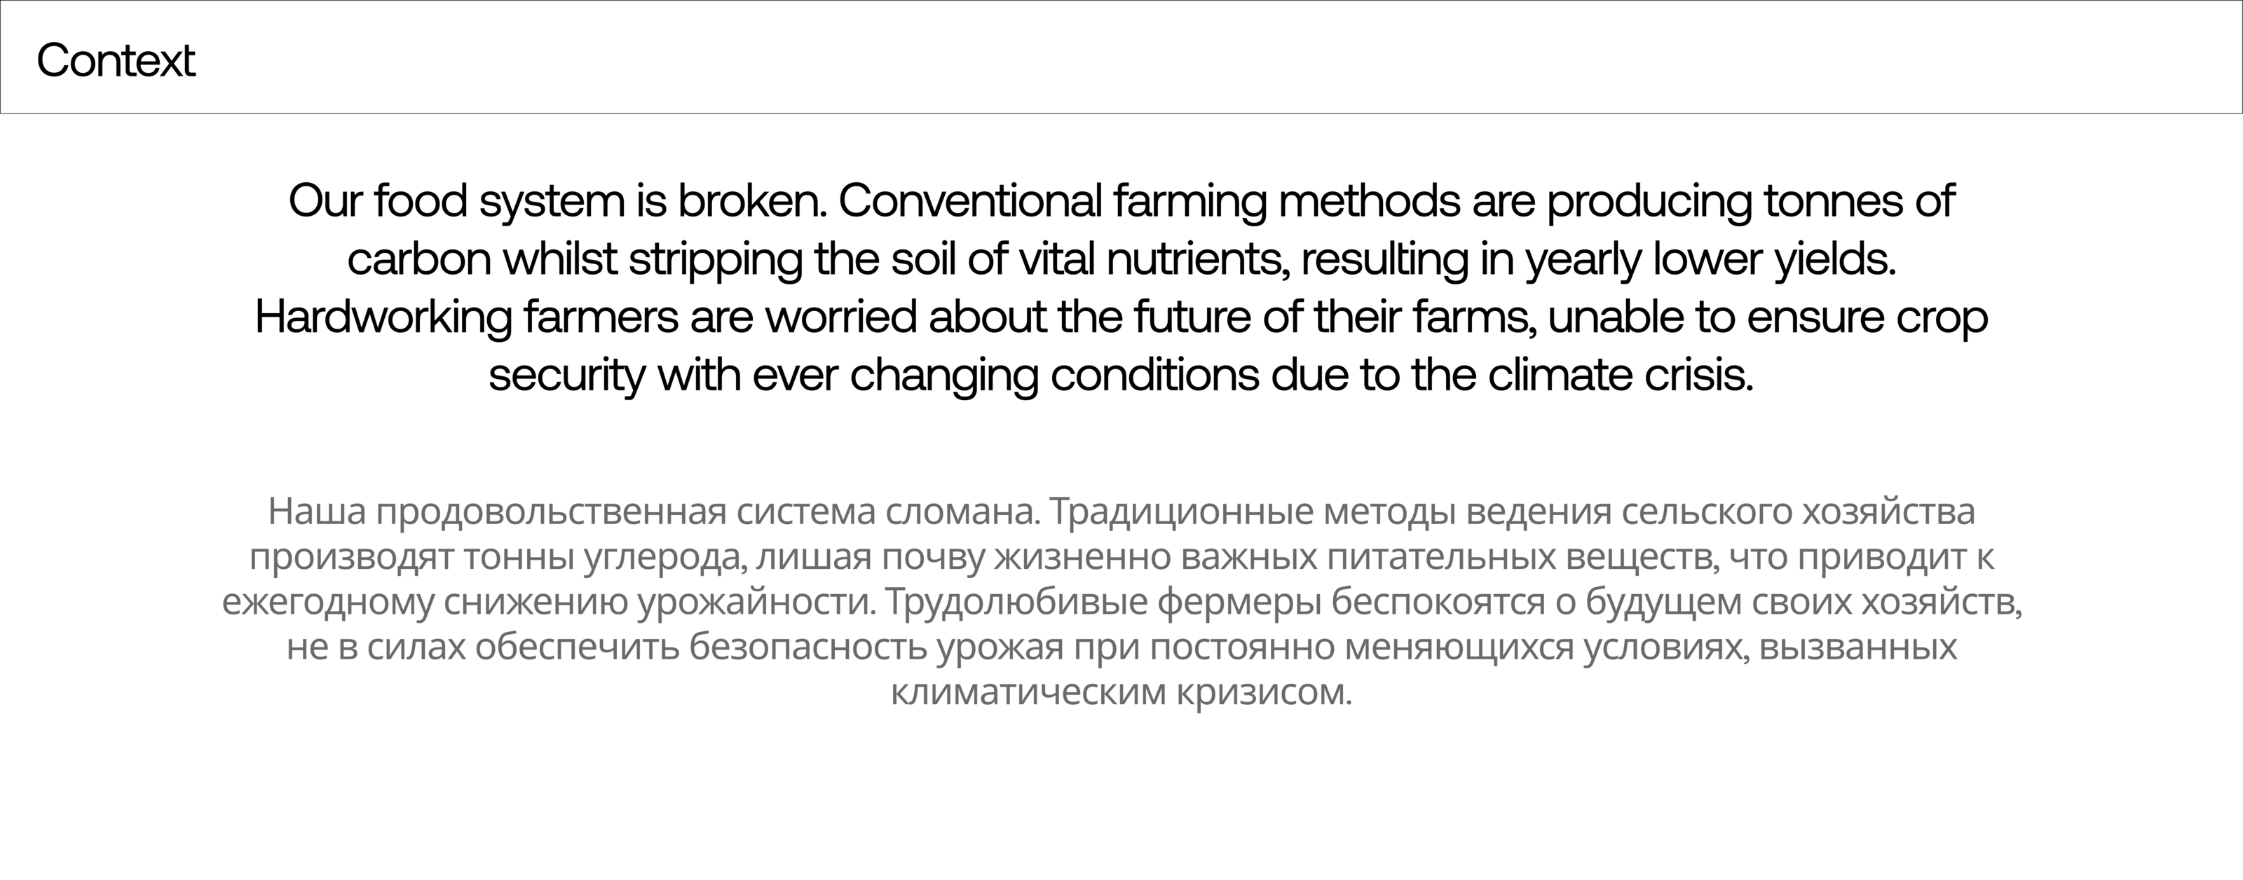Click the Context heading
The height and width of the screenshot is (880, 2243).
pos(116,61)
